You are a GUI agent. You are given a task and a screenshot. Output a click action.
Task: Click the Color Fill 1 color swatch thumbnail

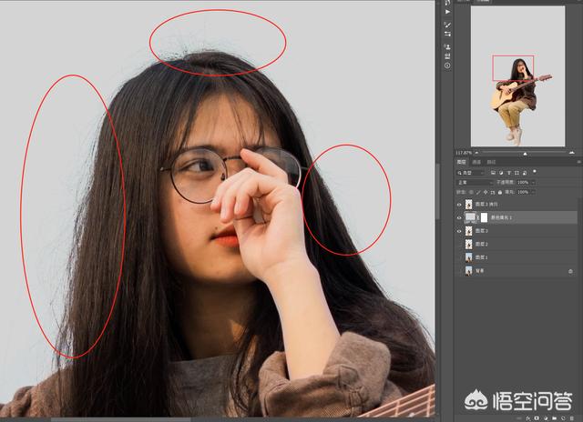pyautogui.click(x=470, y=217)
